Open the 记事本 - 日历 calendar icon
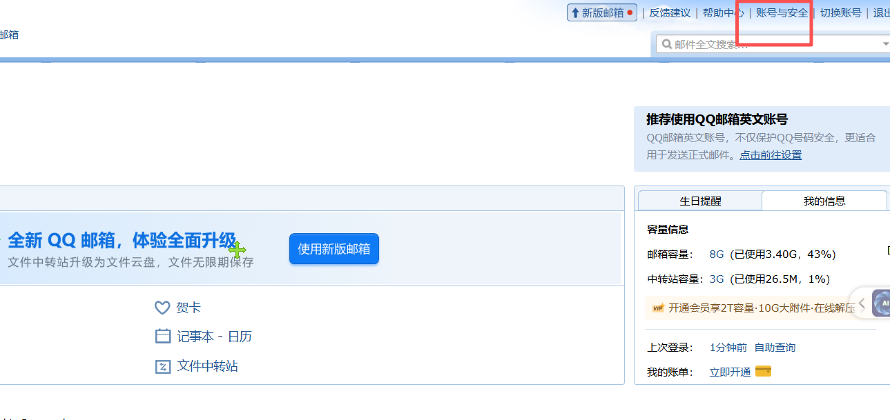 163,337
